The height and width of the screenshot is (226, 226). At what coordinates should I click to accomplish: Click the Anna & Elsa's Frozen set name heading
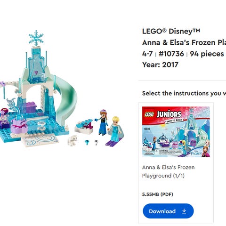(184, 42)
